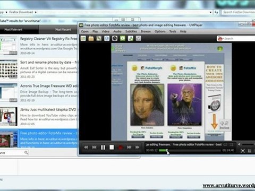Start recording with the red circle button

click(121, 147)
